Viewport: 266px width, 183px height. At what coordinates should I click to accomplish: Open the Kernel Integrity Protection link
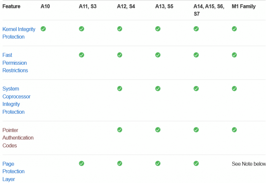(19, 33)
